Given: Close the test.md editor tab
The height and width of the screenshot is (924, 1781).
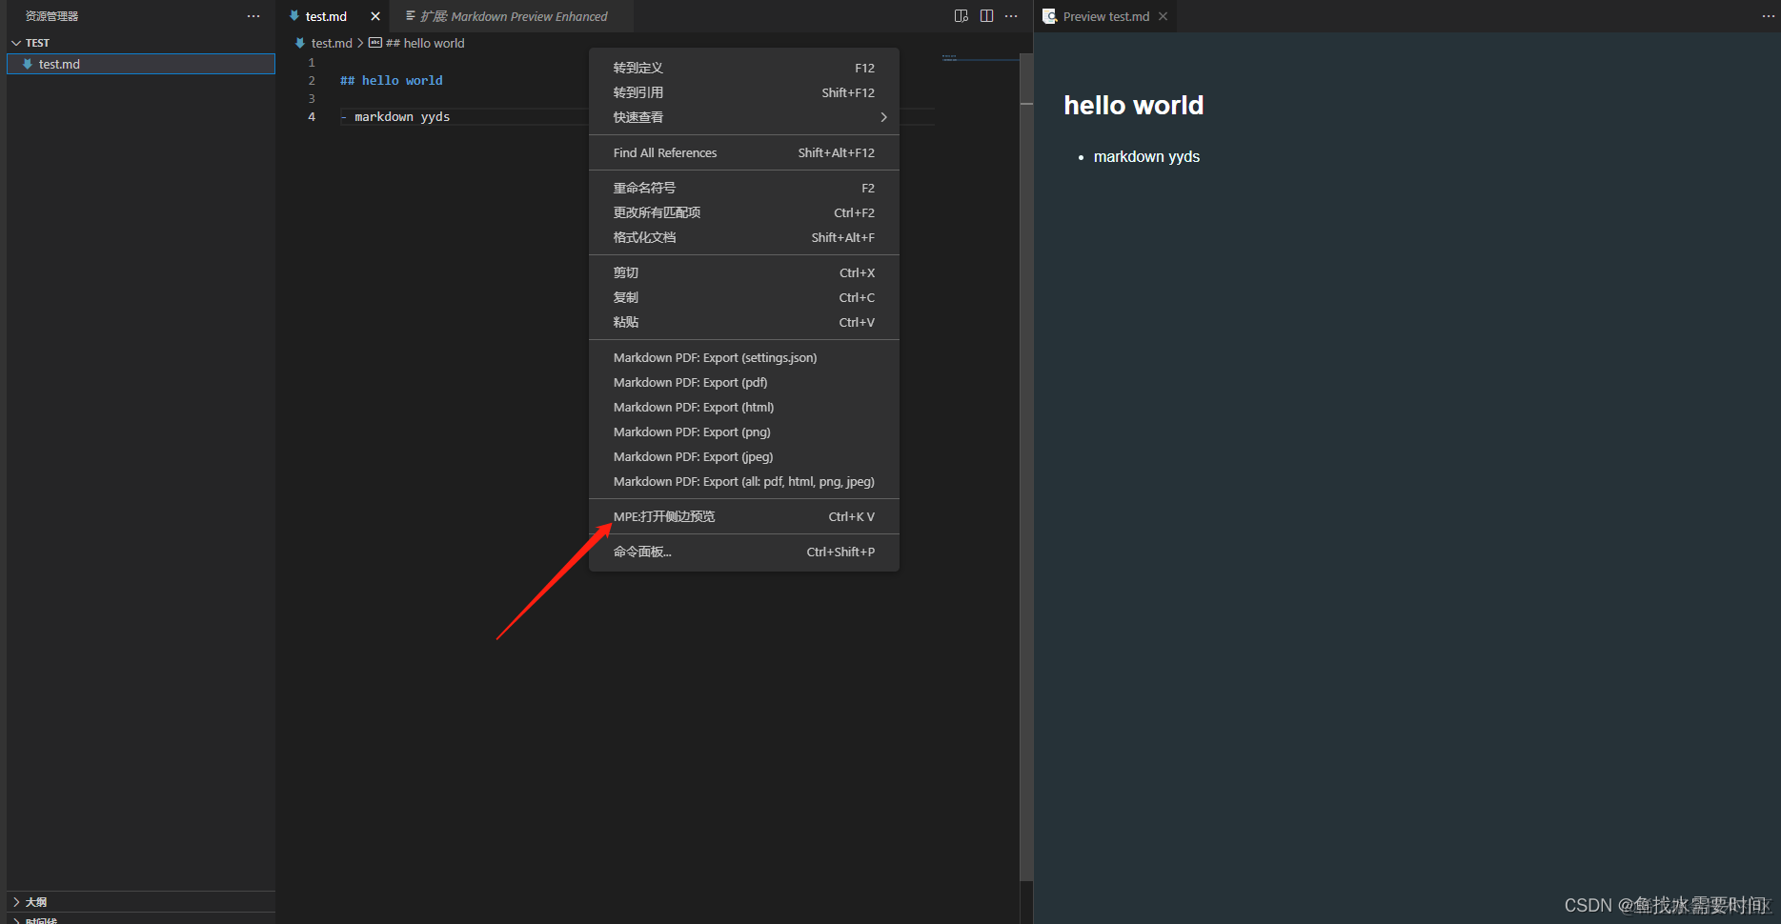Looking at the screenshot, I should coord(375,16).
